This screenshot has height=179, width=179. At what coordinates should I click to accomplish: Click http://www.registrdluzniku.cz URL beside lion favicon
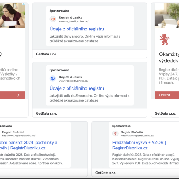tap(137, 136)
